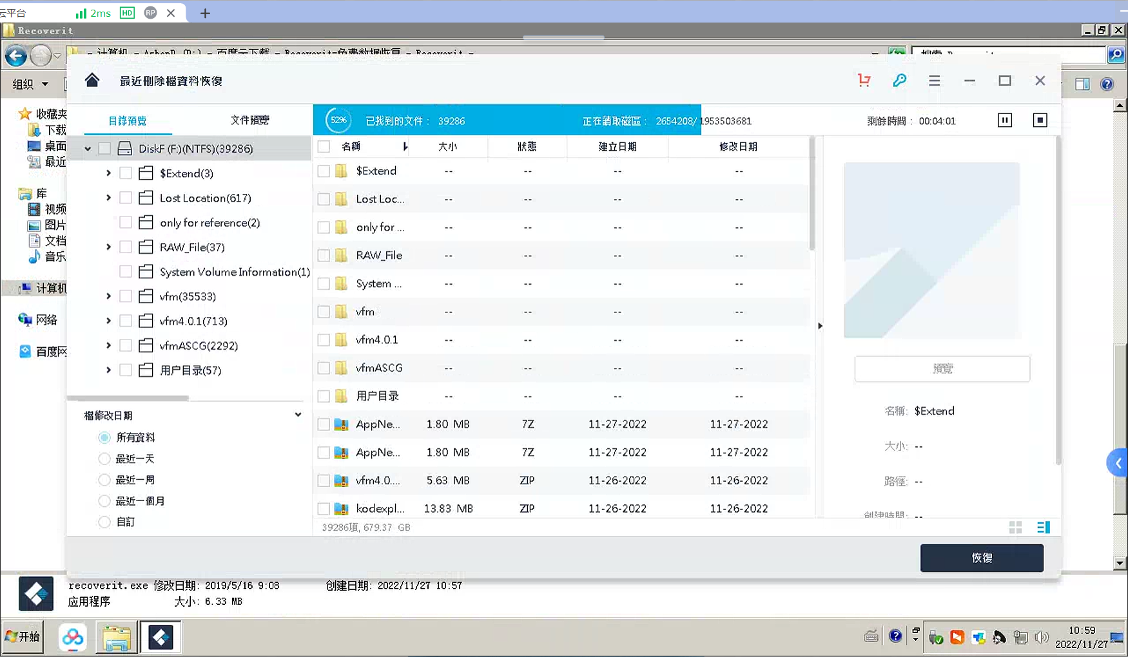
Task: Select the list view icon
Action: tap(1043, 527)
